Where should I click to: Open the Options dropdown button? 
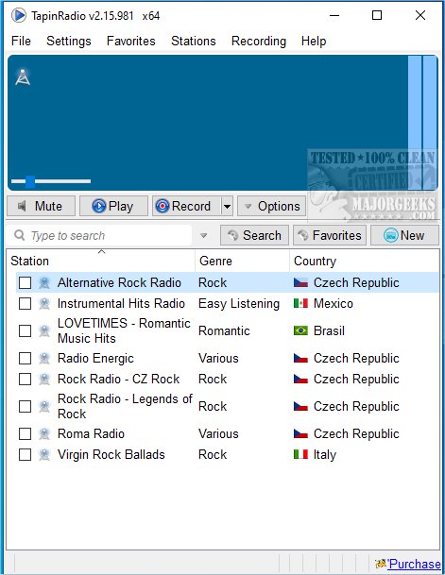[x=271, y=206]
